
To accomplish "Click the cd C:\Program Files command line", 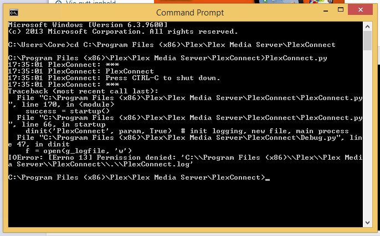I will click(172, 45).
